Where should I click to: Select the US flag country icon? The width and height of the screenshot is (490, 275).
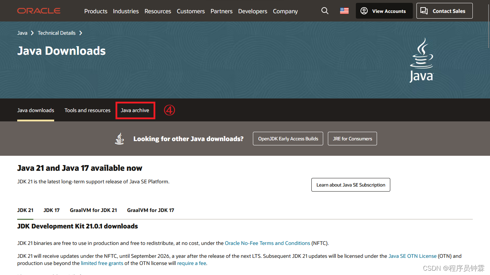pyautogui.click(x=344, y=11)
